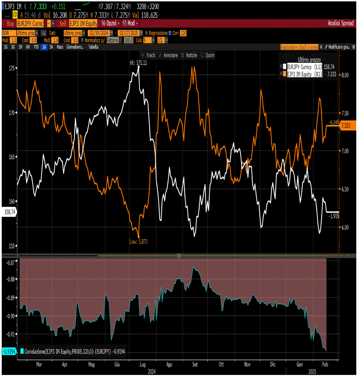Open calendar for end date 02/17/2025

point(142,33)
